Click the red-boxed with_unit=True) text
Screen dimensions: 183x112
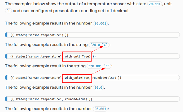78,56
